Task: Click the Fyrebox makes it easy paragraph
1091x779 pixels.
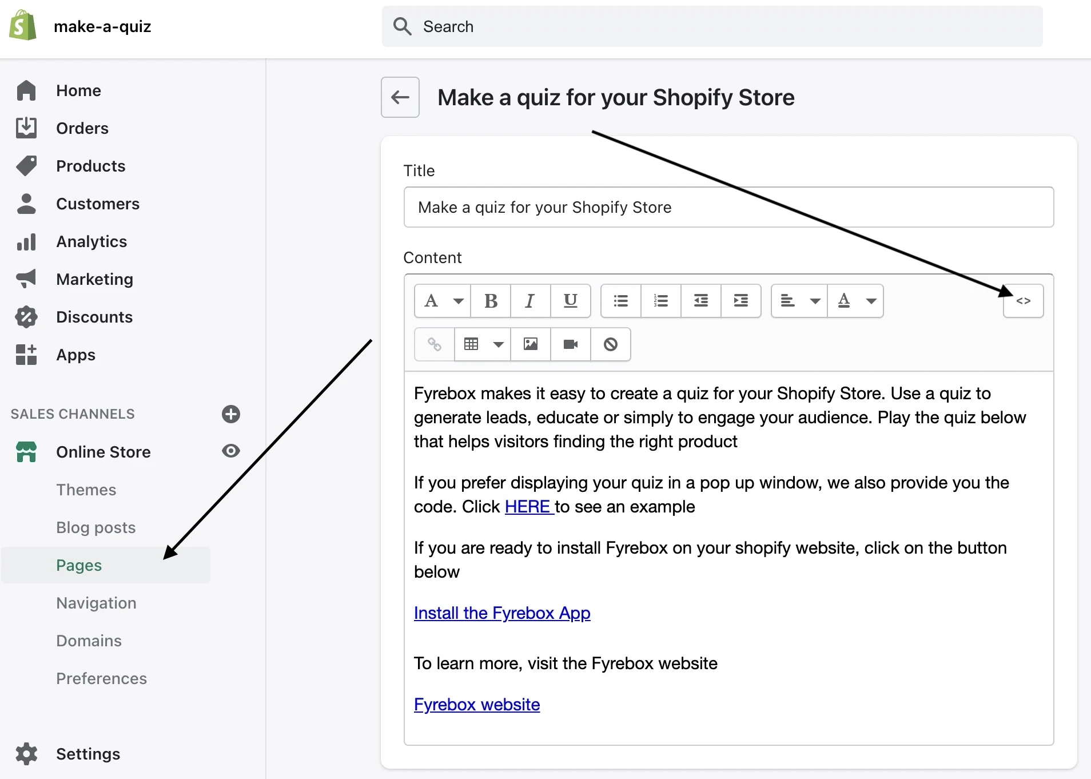Action: 720,418
